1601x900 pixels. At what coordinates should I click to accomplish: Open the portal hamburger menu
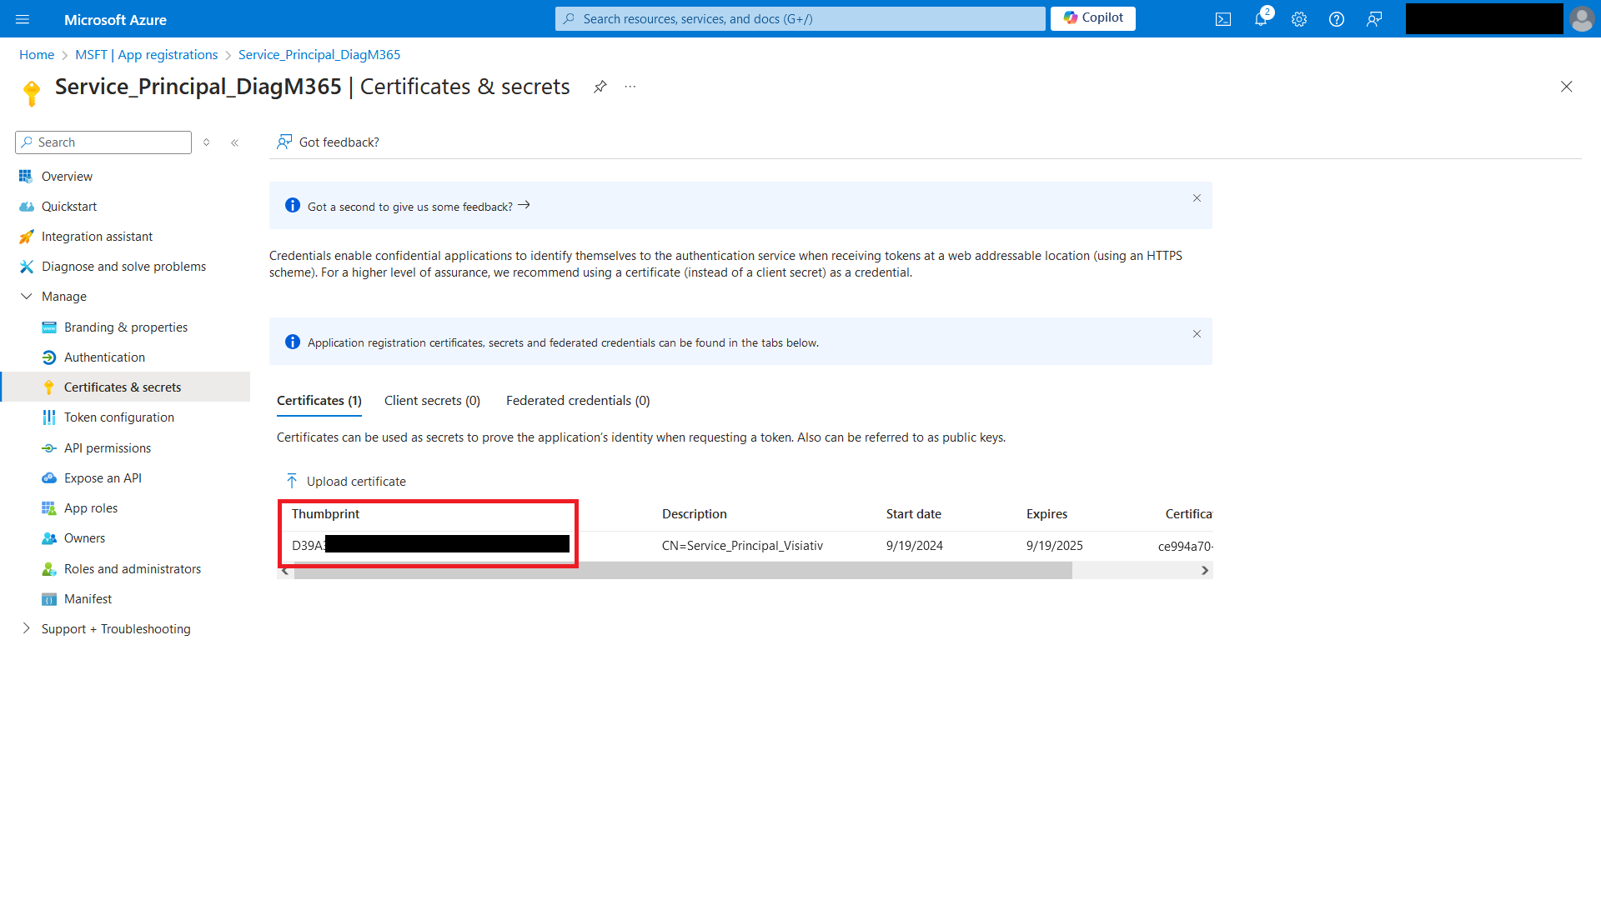(23, 19)
